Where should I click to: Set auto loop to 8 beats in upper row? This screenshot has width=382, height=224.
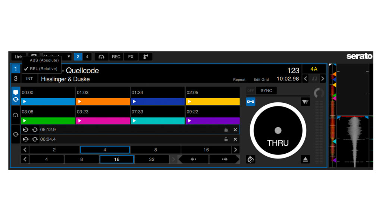click(x=156, y=150)
